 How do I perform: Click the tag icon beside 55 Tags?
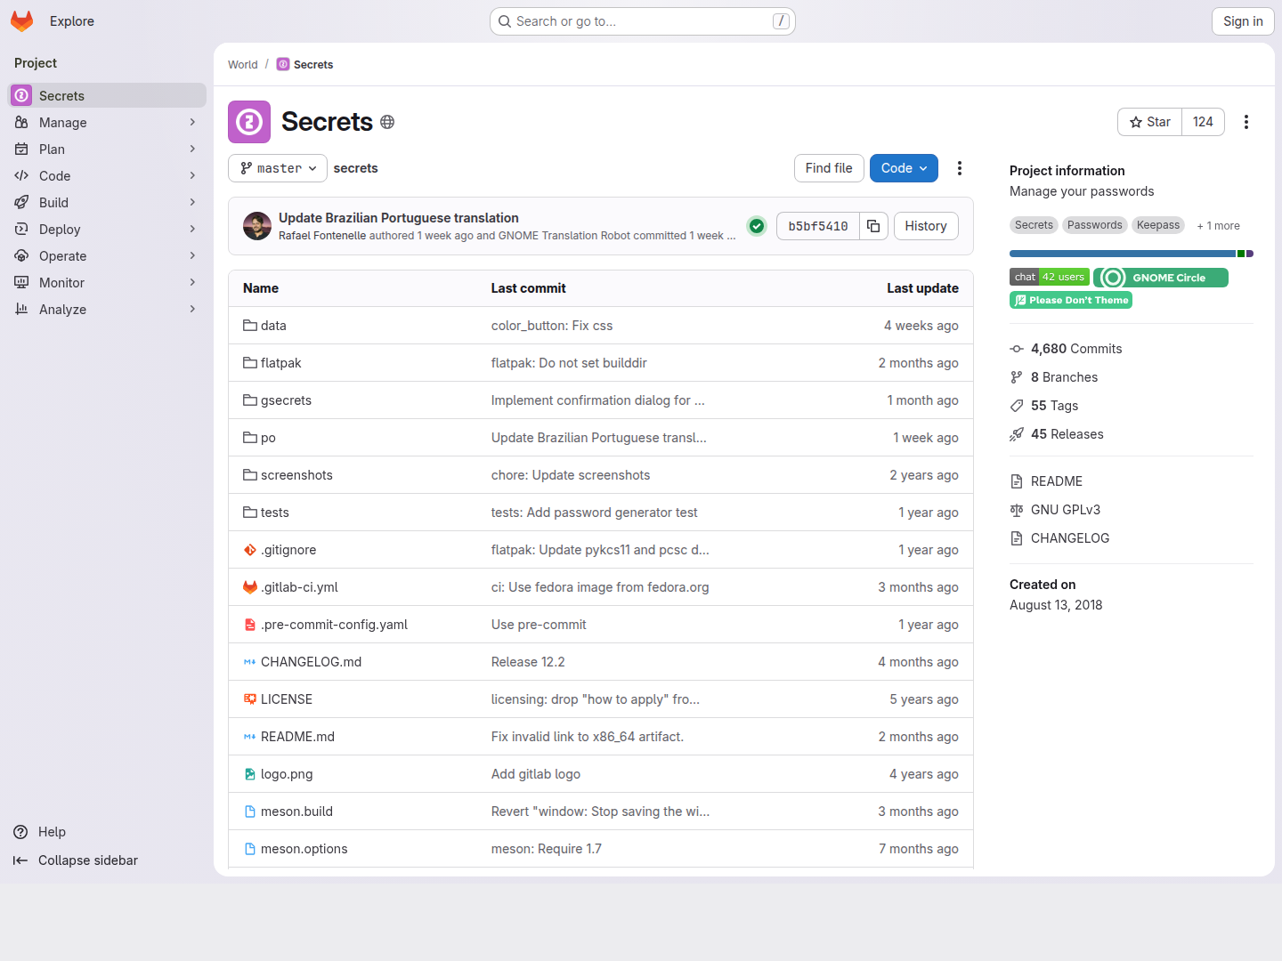coord(1017,406)
